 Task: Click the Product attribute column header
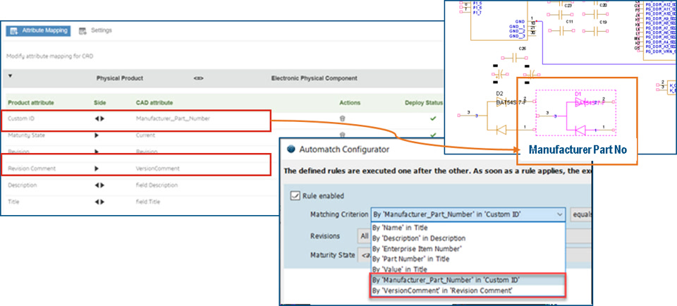[x=31, y=103]
